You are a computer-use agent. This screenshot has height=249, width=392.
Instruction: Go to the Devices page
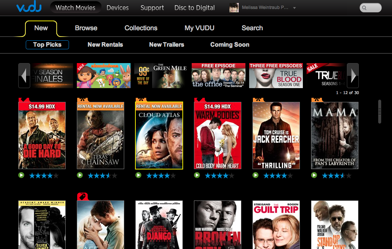pyautogui.click(x=117, y=8)
